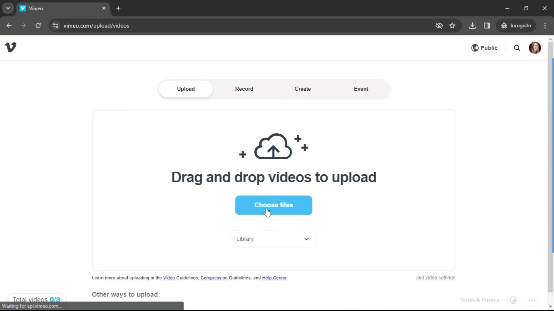Open 360 video settings link
The image size is (554, 311).
coord(435,278)
